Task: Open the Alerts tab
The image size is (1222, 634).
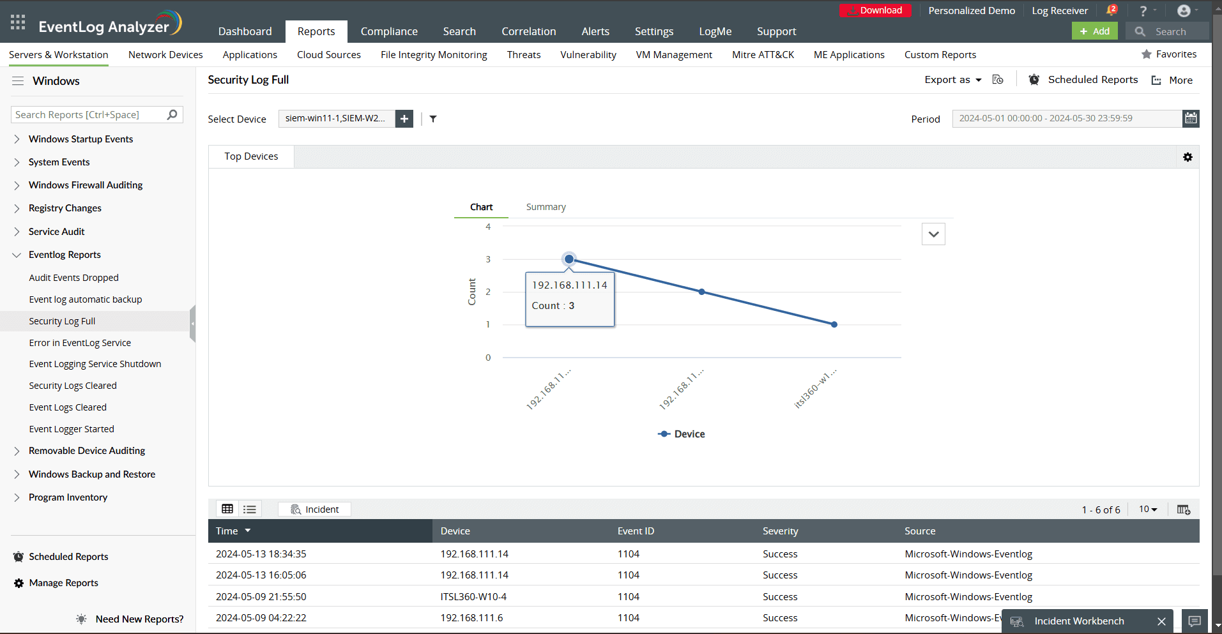Action: point(595,31)
